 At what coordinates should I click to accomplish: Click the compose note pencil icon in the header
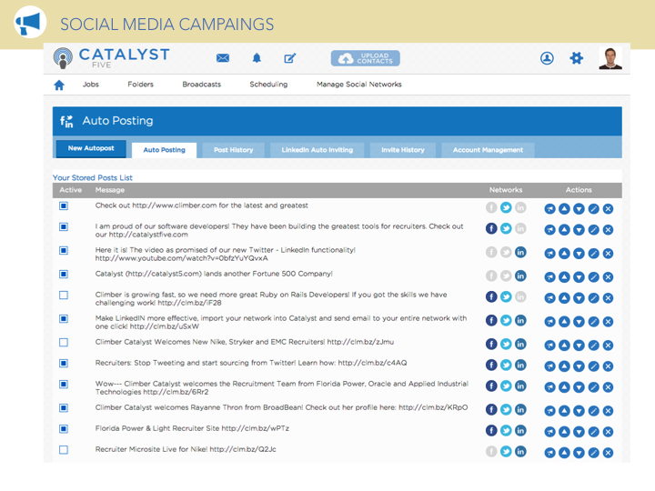coord(290,58)
